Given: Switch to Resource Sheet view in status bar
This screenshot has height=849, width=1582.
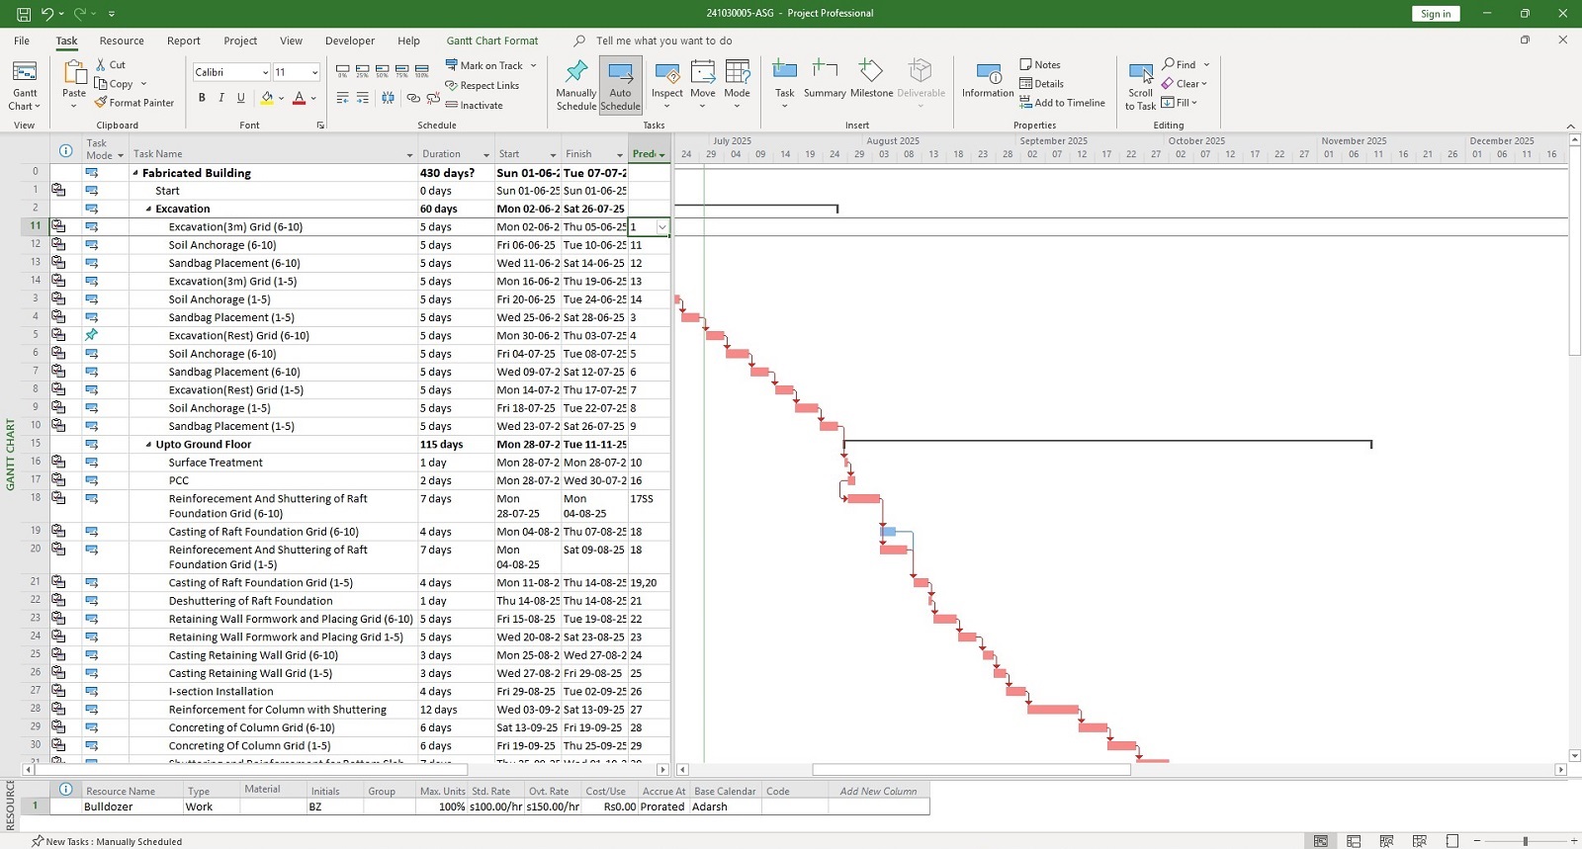Looking at the screenshot, I should pos(1419,841).
